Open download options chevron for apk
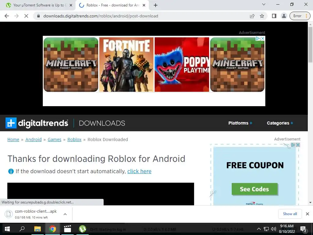Image resolution: width=313 pixels, height=235 pixels. (65, 214)
